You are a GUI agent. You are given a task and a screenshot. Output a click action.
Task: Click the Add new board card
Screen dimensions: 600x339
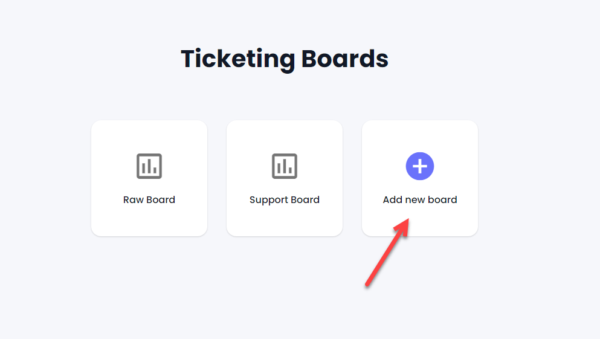[420, 178]
